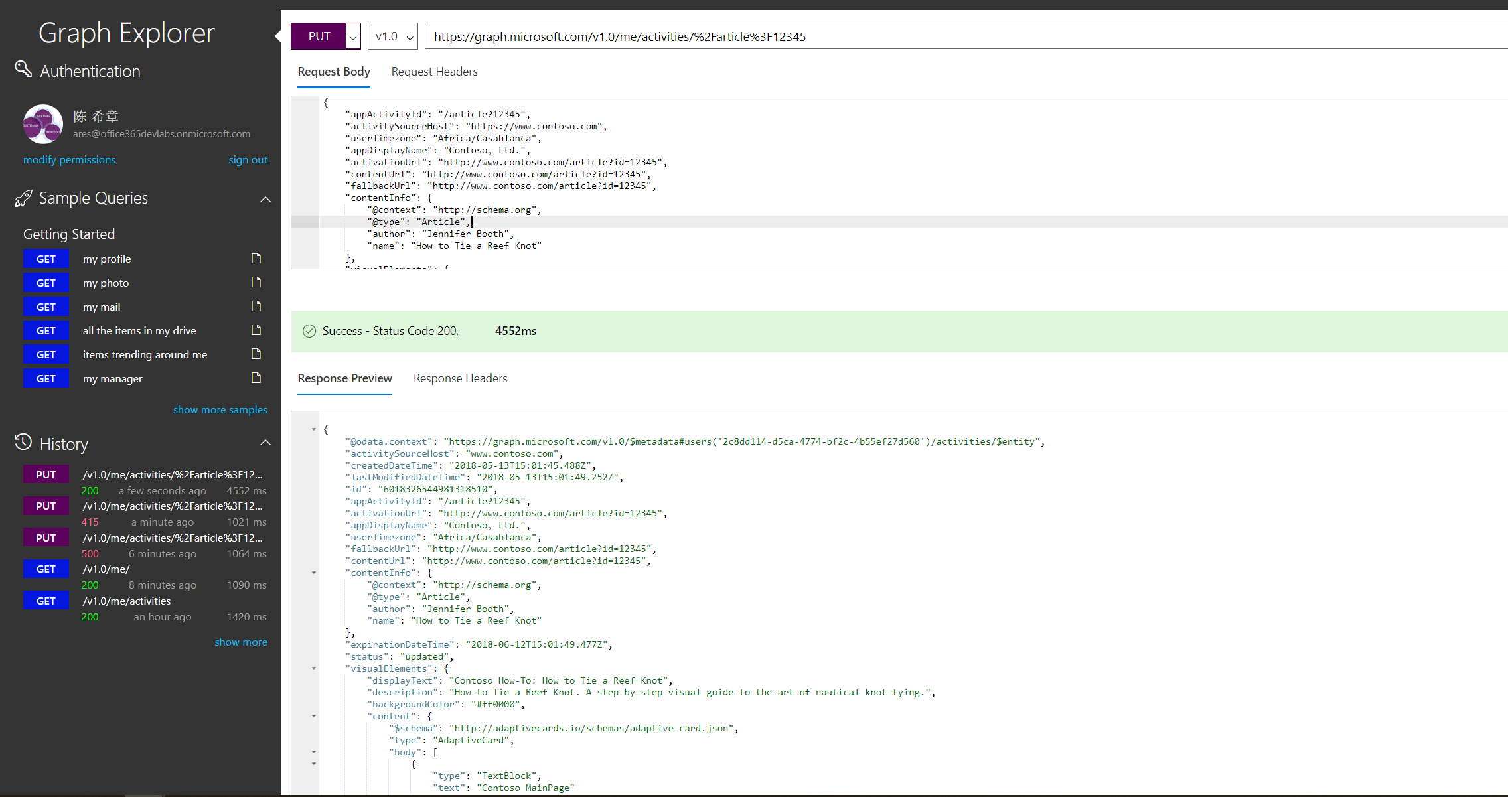Click modify permissions link
1508x797 pixels.
click(71, 160)
